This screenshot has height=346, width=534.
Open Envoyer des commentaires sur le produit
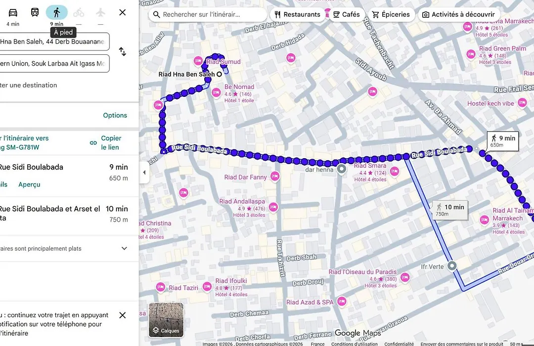(461, 344)
